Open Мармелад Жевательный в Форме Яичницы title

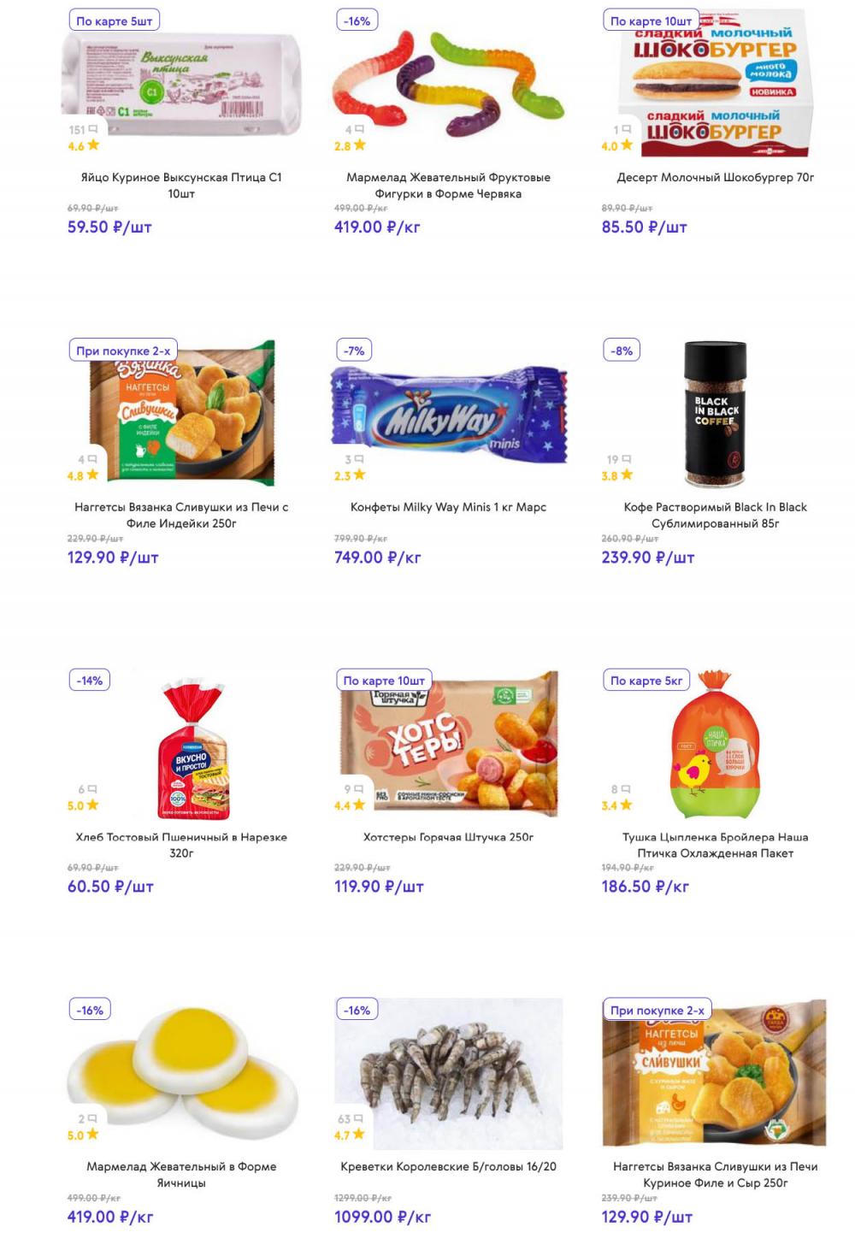point(181,1174)
